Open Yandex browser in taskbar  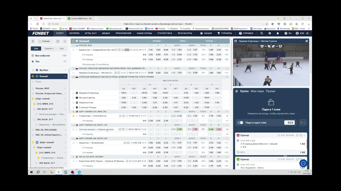click(58, 172)
